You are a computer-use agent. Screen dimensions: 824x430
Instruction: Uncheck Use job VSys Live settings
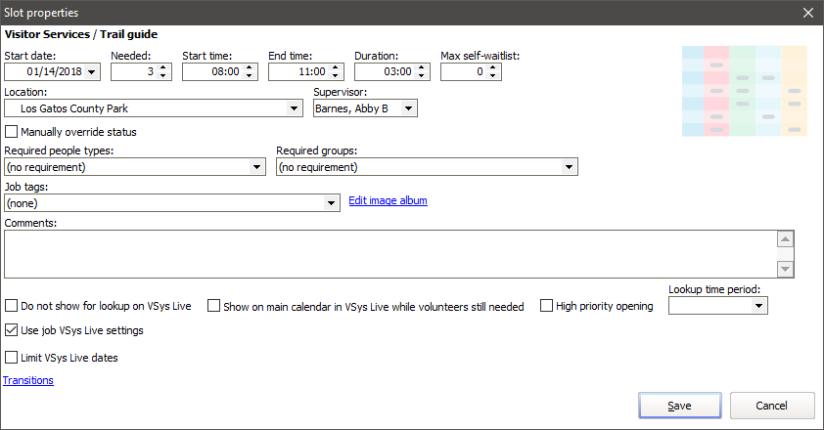tap(12, 330)
